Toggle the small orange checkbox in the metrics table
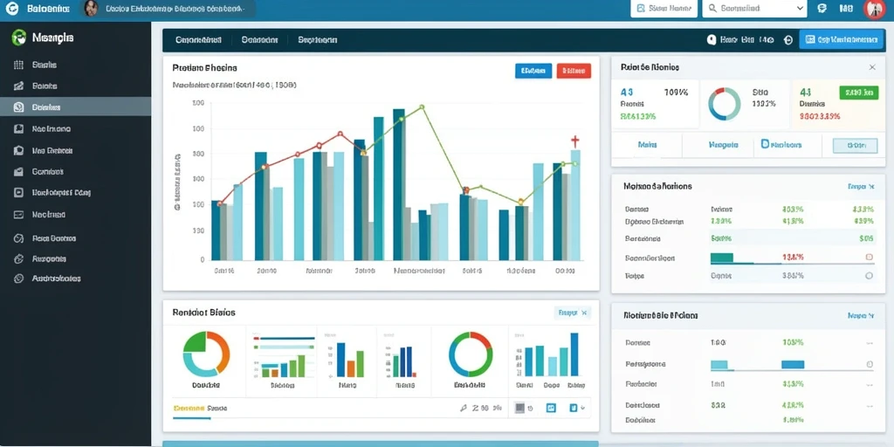 (869, 258)
